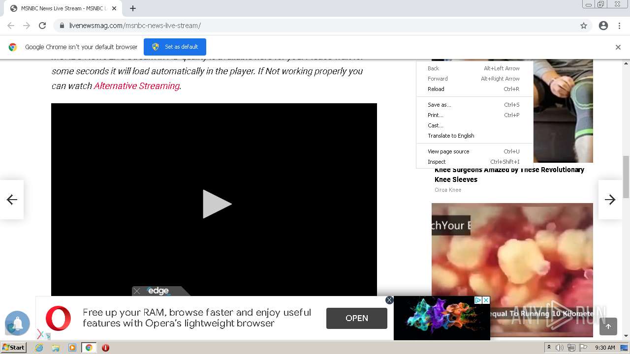Click the page vertical scrollbar thumb
Viewport: 630px width, 354px height.
[626, 176]
